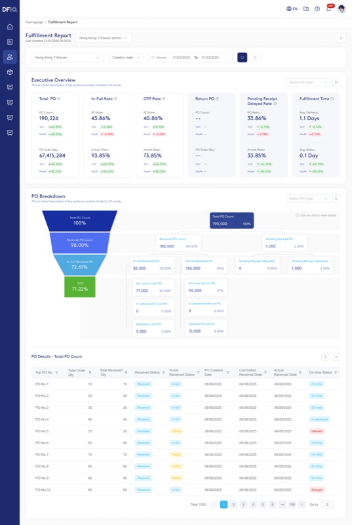The height and width of the screenshot is (525, 352).
Task: Open the Home icon in the sidebar
Action: pyautogui.click(x=10, y=27)
